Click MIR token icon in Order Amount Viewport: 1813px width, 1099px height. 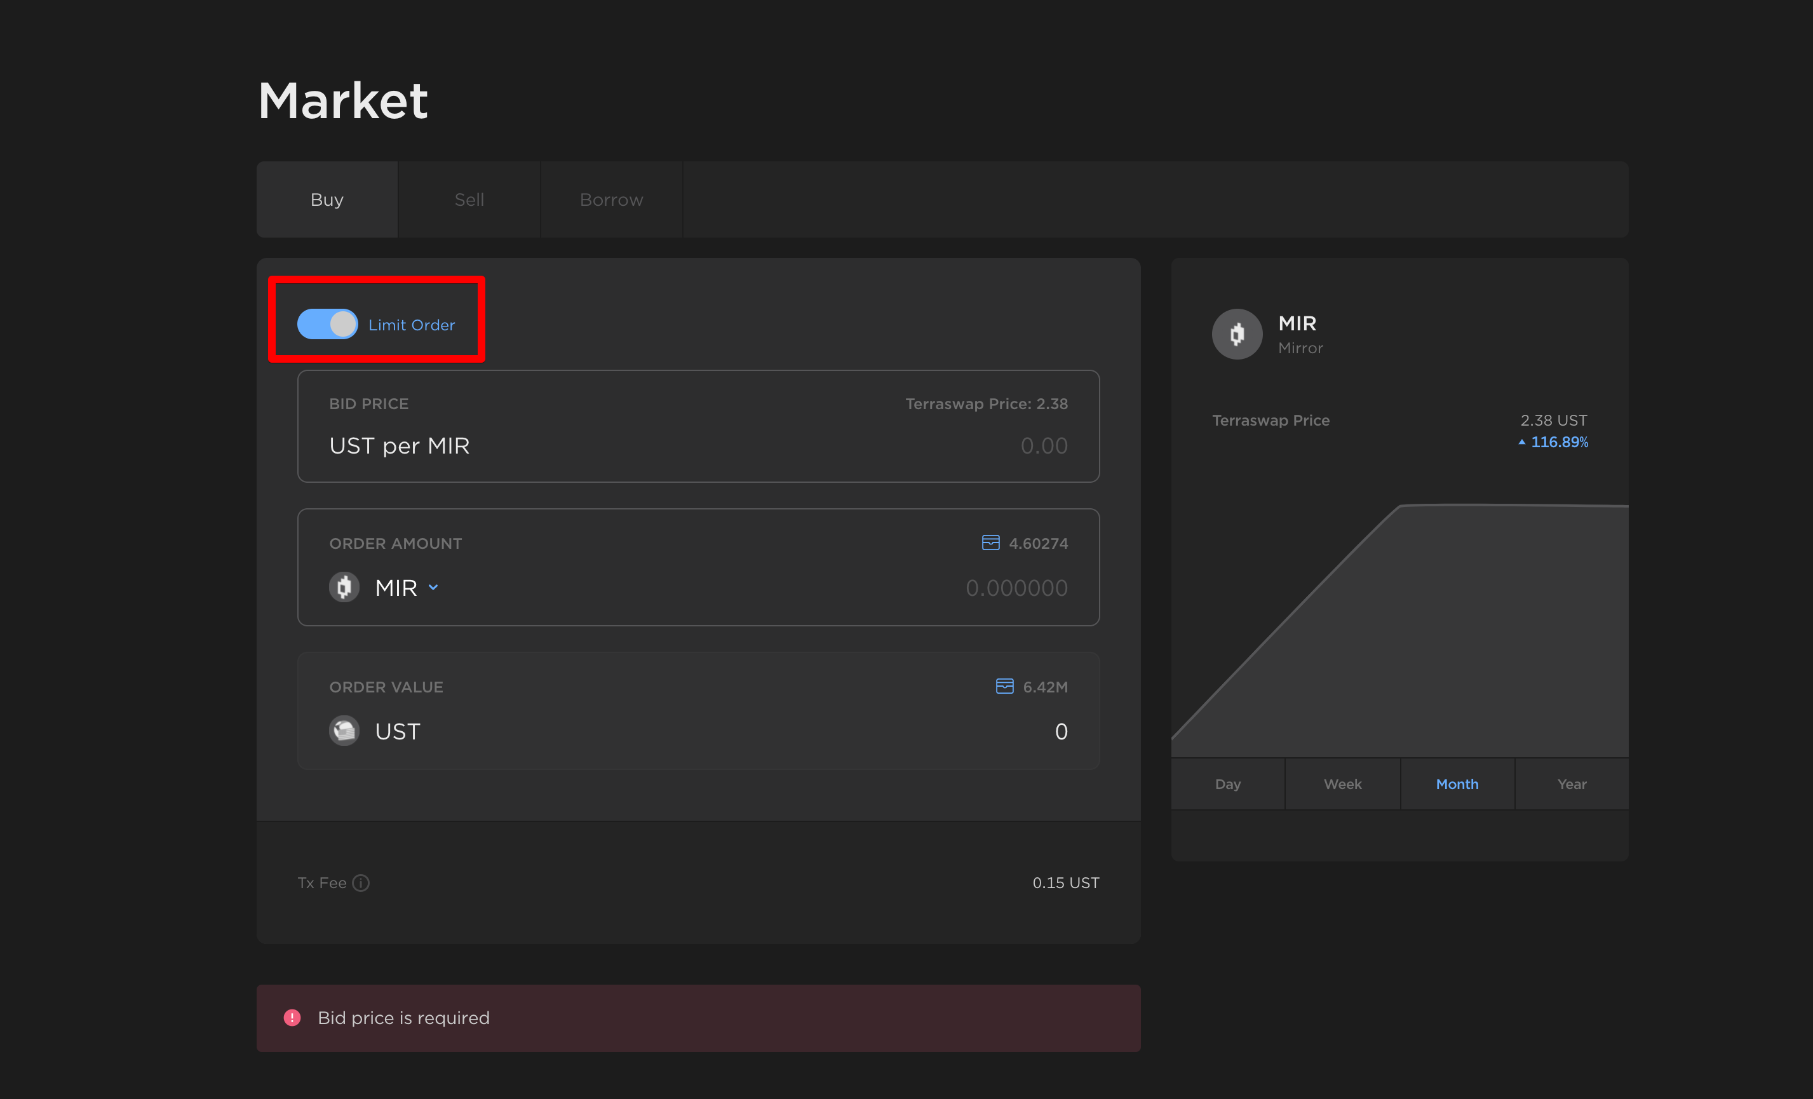coord(344,587)
